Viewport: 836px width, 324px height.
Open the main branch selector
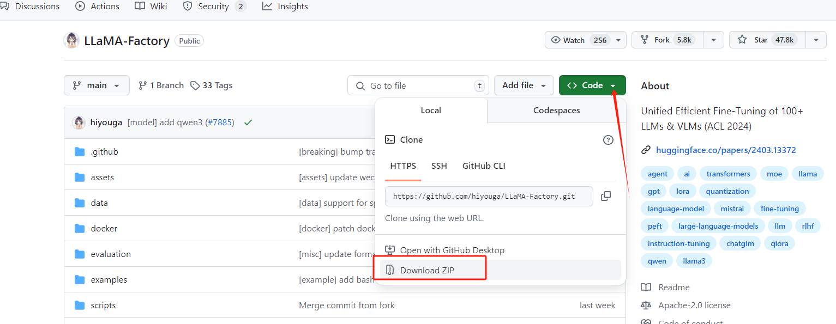tap(97, 85)
